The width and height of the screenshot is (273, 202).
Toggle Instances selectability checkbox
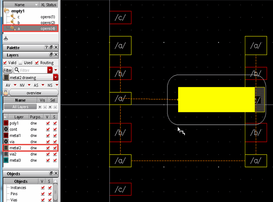(x=50, y=188)
